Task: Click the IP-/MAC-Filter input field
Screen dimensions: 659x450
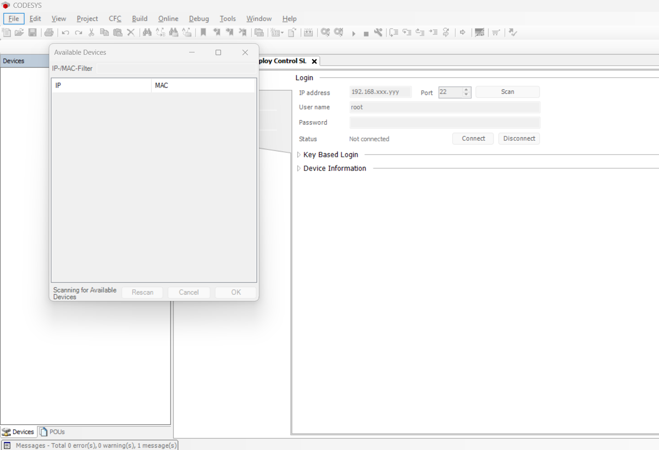Action: (x=176, y=68)
